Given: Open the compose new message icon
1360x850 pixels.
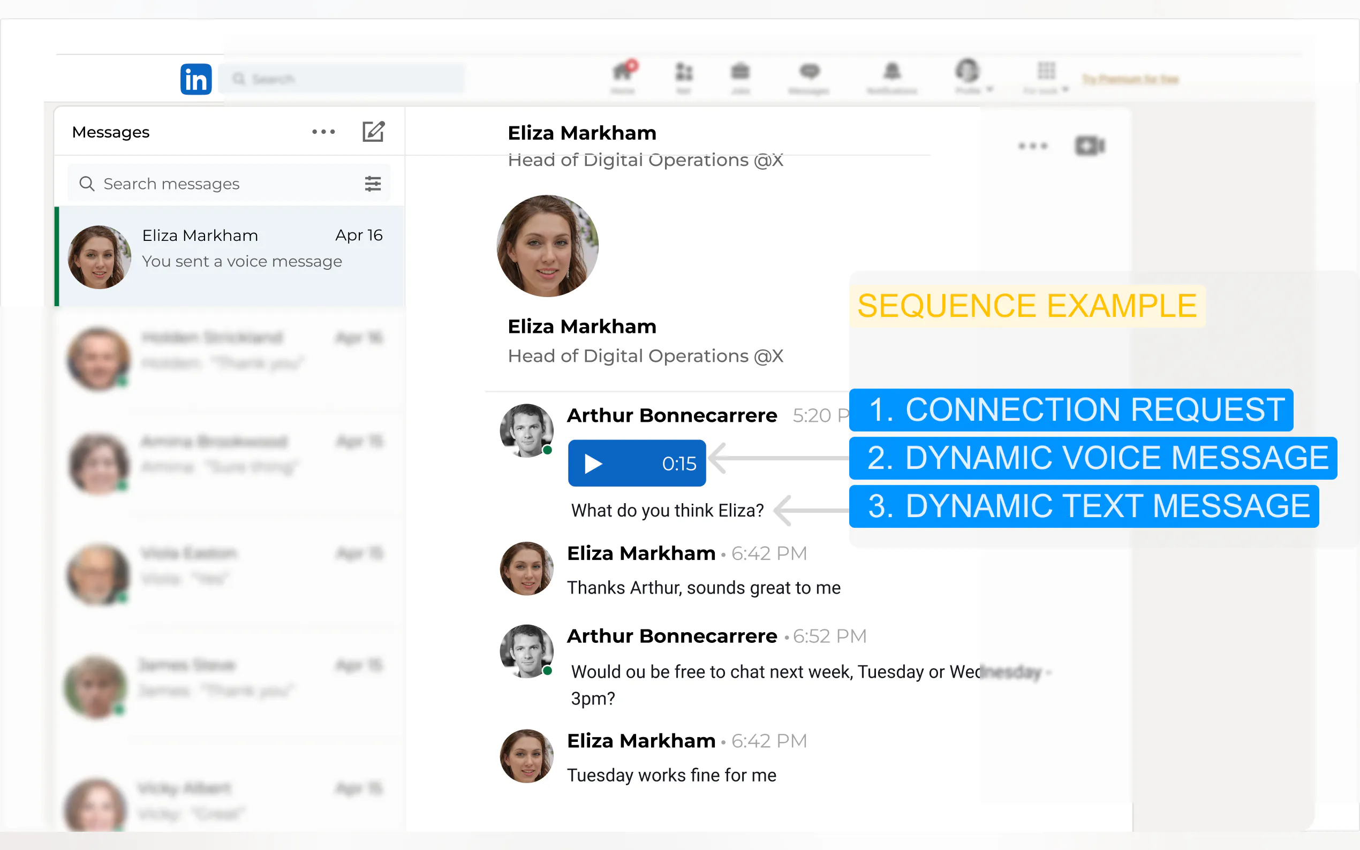Looking at the screenshot, I should pyautogui.click(x=373, y=132).
